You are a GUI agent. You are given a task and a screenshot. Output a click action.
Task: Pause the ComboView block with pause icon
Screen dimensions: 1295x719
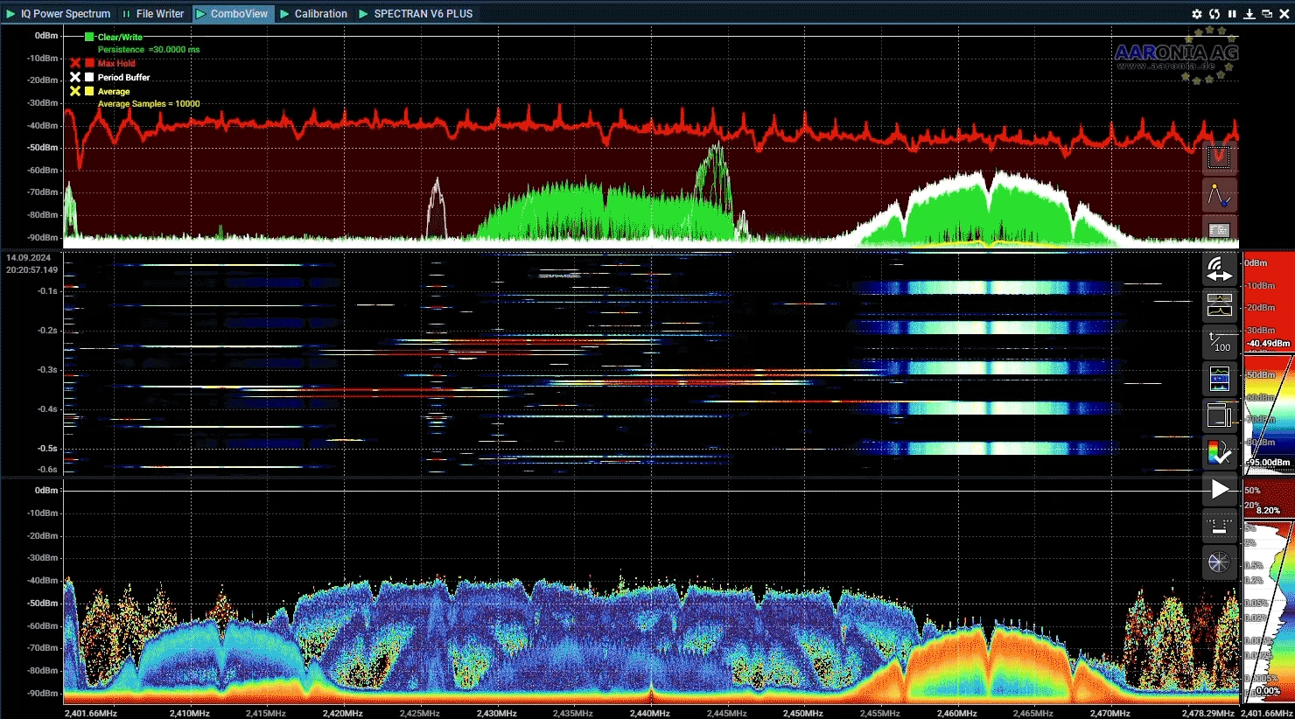pos(1232,14)
